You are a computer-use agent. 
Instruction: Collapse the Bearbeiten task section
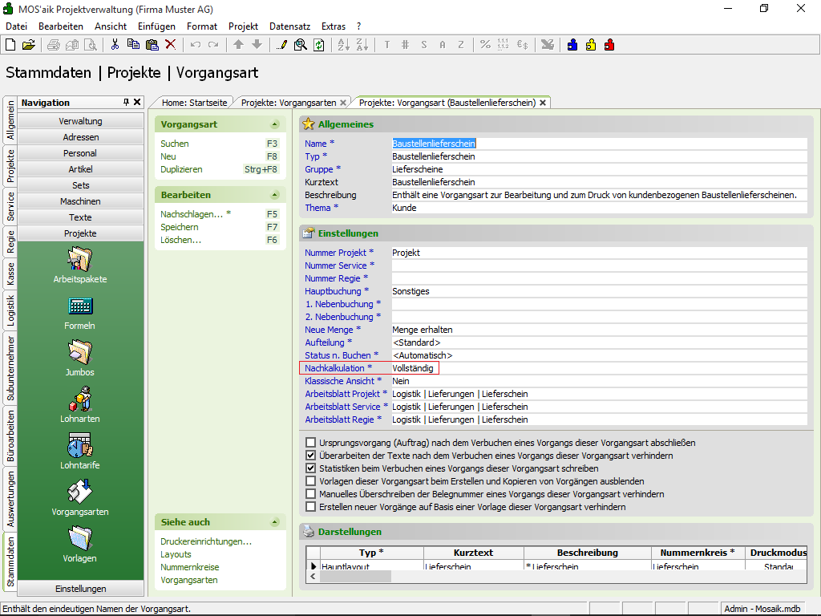[275, 195]
